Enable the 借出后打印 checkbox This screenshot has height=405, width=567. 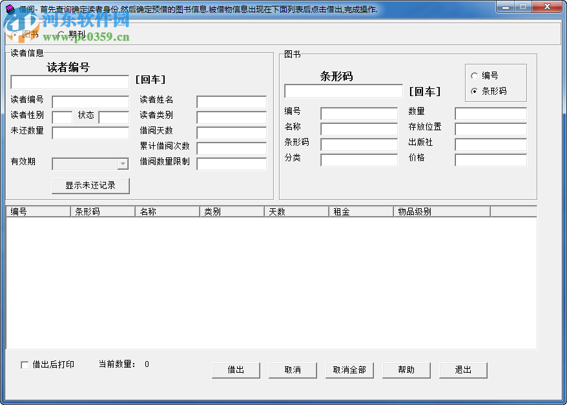coord(24,364)
